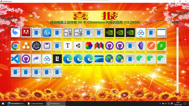The image size is (189, 106).
Task: Select the blue curved arrow app icon
Action: click(x=16, y=33)
